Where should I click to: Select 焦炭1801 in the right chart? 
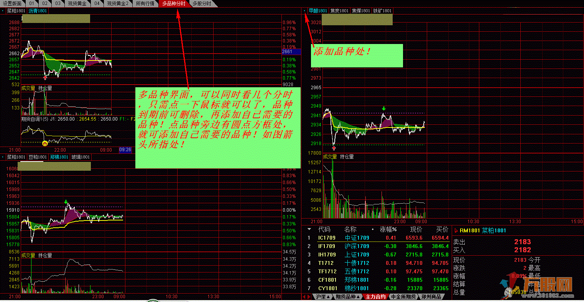coord(339,11)
